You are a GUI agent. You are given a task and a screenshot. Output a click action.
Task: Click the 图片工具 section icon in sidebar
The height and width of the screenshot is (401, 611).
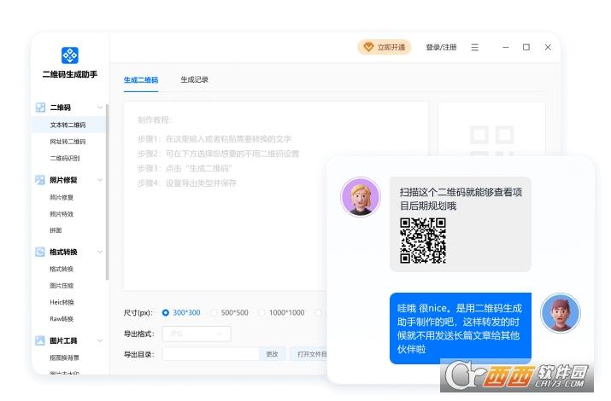pyautogui.click(x=40, y=340)
